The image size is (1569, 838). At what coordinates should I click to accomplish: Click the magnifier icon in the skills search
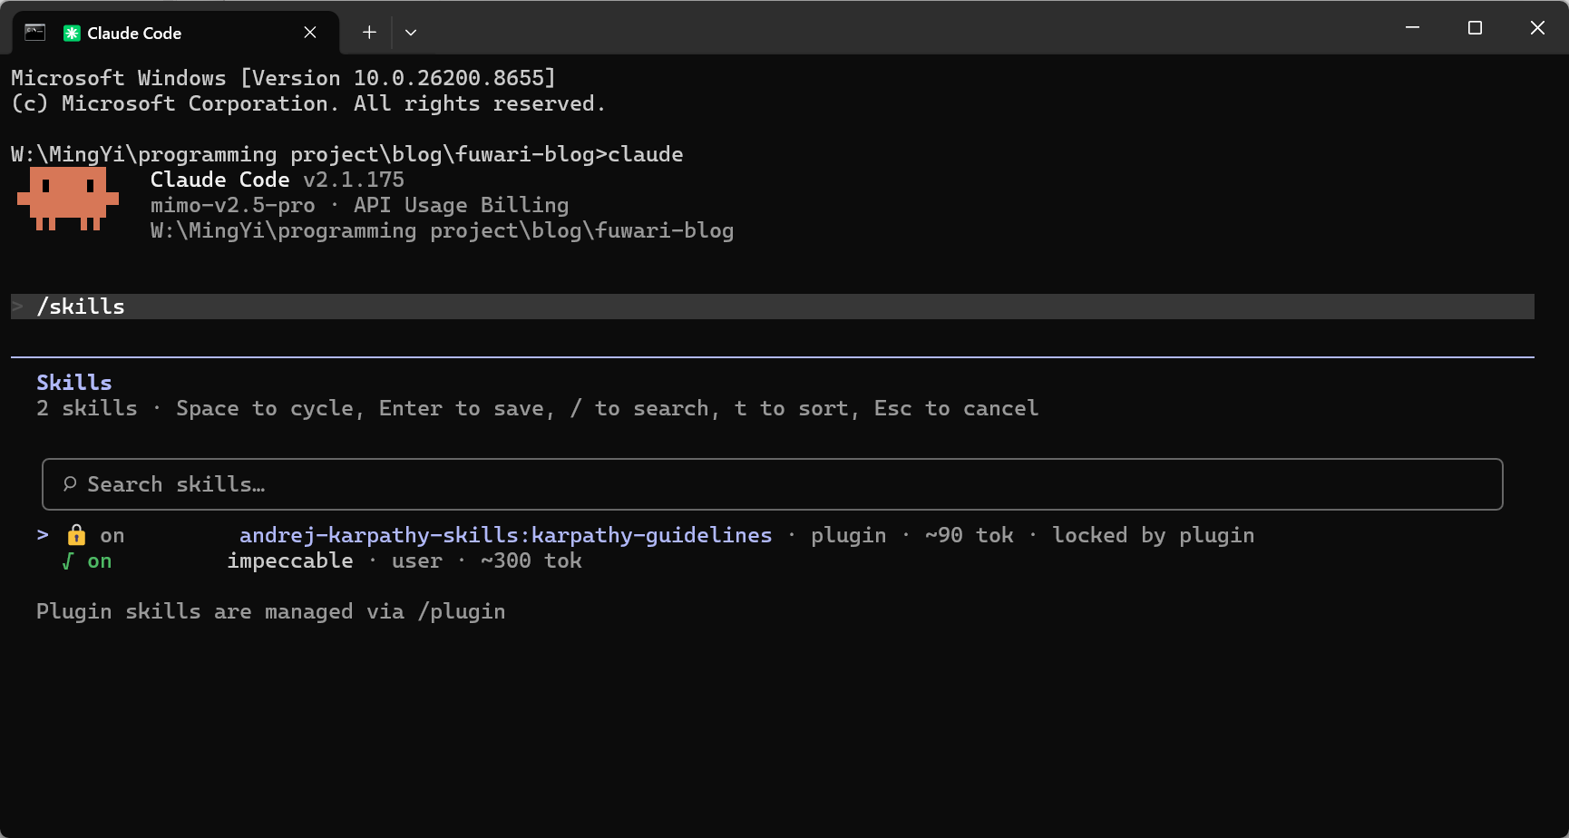(x=70, y=484)
